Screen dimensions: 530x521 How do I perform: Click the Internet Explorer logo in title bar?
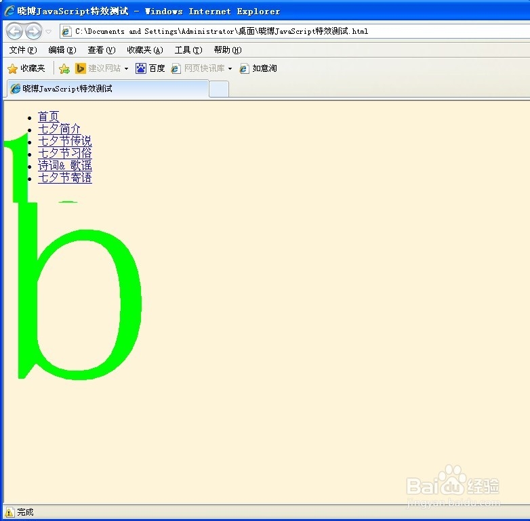pyautogui.click(x=9, y=11)
